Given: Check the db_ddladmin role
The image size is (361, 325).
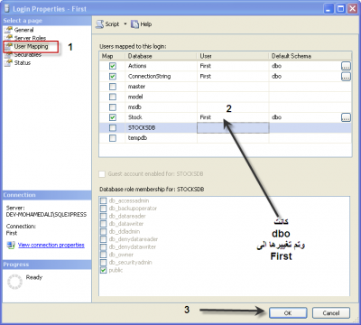Looking at the screenshot, I should [x=103, y=231].
